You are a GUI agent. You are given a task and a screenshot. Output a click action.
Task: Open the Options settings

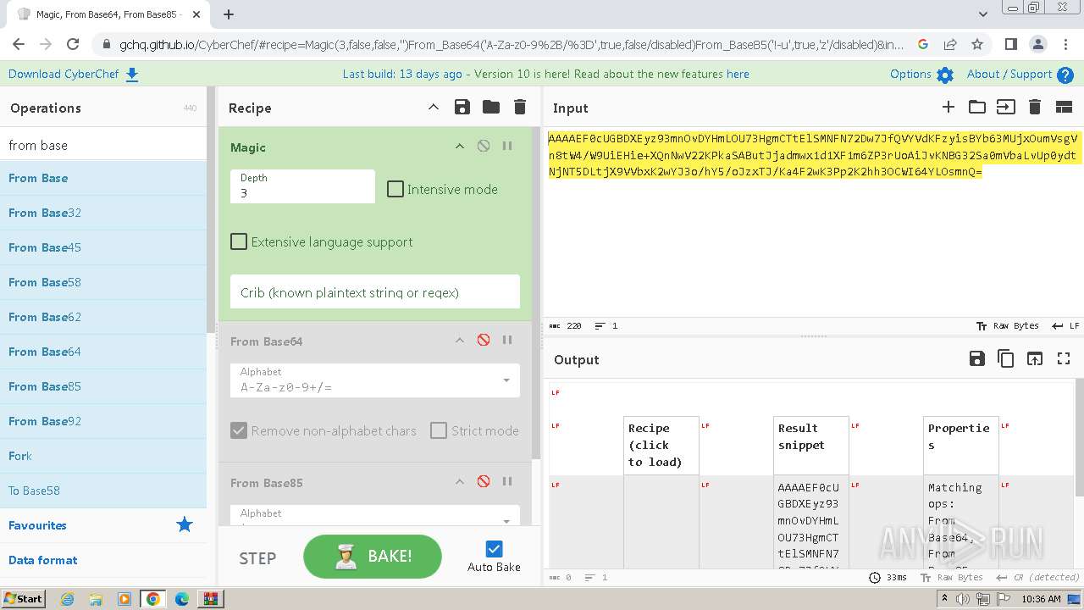tap(921, 74)
